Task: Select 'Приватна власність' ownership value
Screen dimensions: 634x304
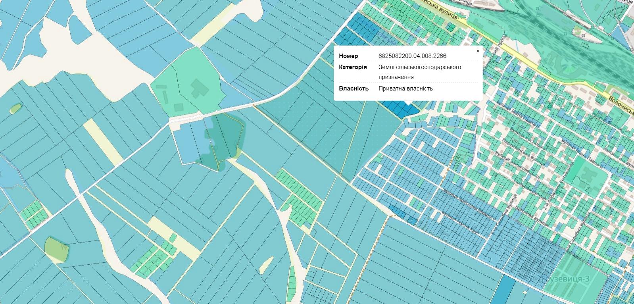Action: tap(405, 89)
